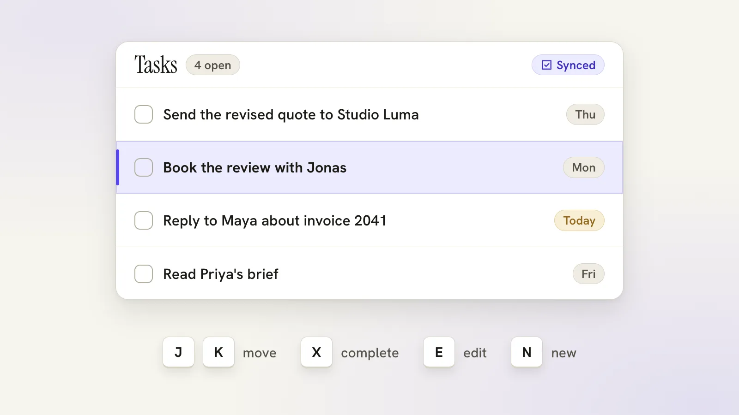Select 'Reply to Maya about invoice 2041' text

click(274, 220)
